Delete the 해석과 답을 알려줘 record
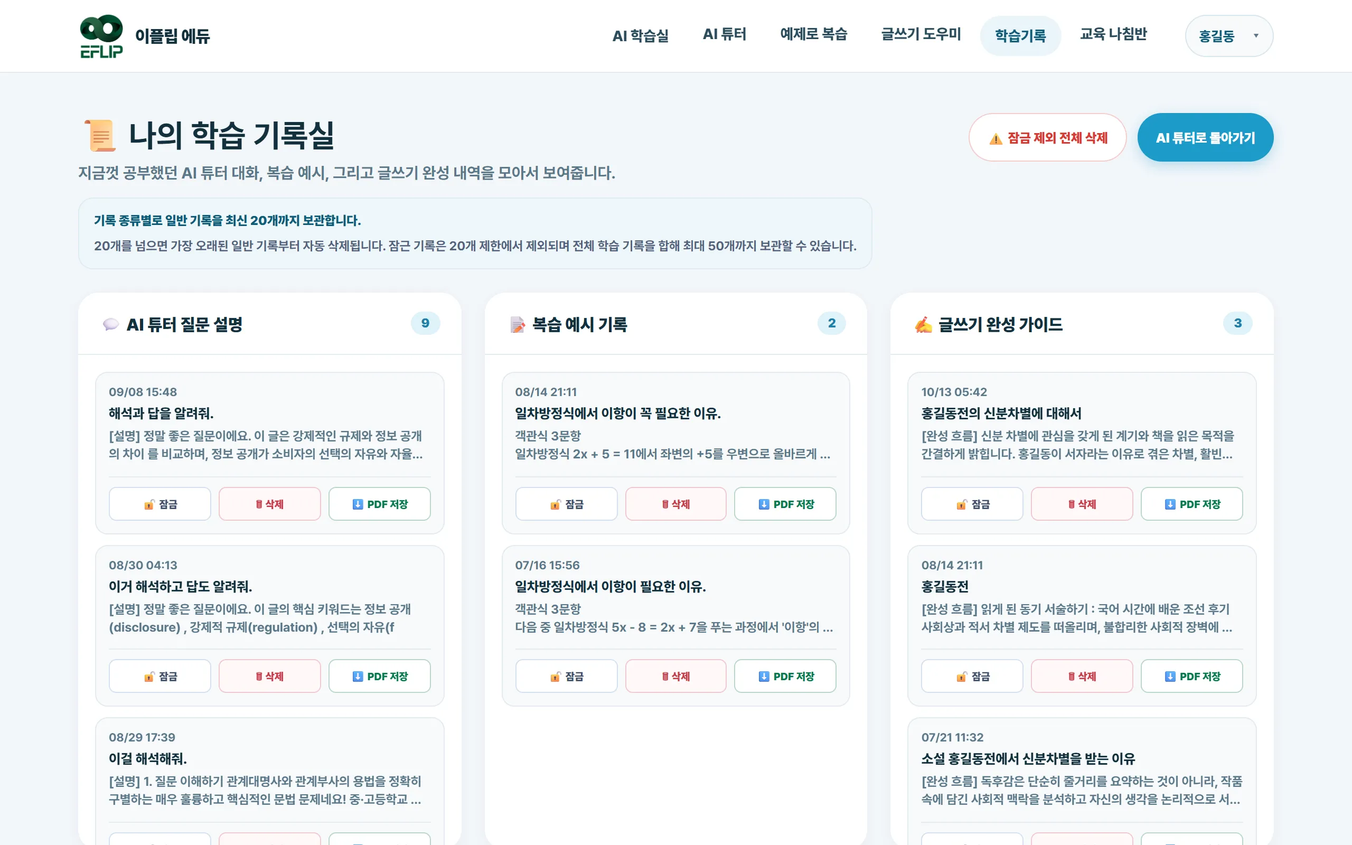This screenshot has height=845, width=1352. coord(270,504)
